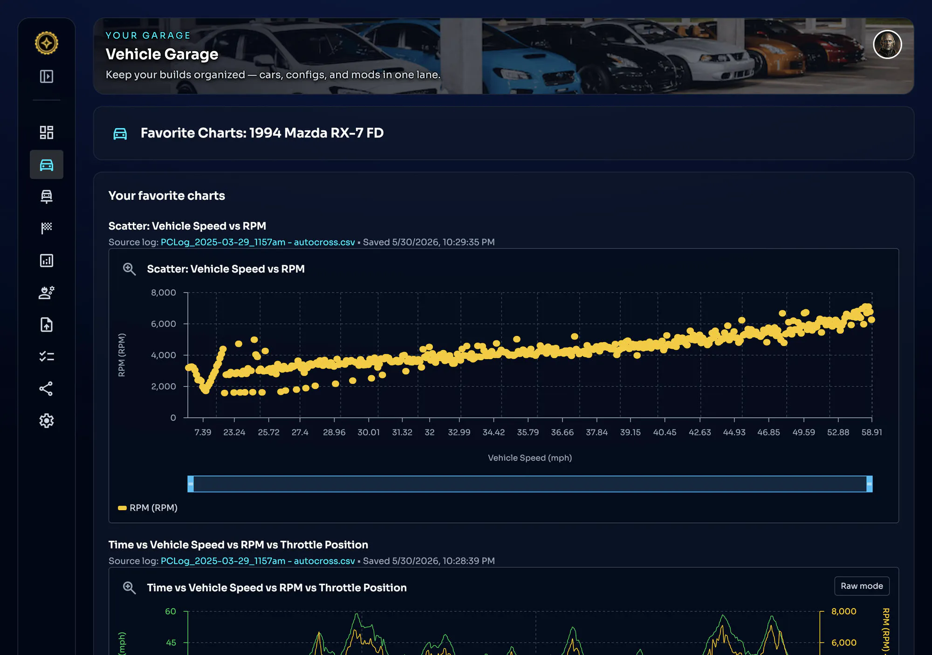Open the person with gears icon
This screenshot has height=655, width=932.
47,293
